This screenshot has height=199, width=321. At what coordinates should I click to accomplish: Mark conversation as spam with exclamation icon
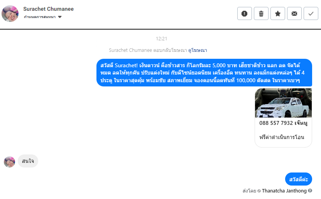click(245, 14)
